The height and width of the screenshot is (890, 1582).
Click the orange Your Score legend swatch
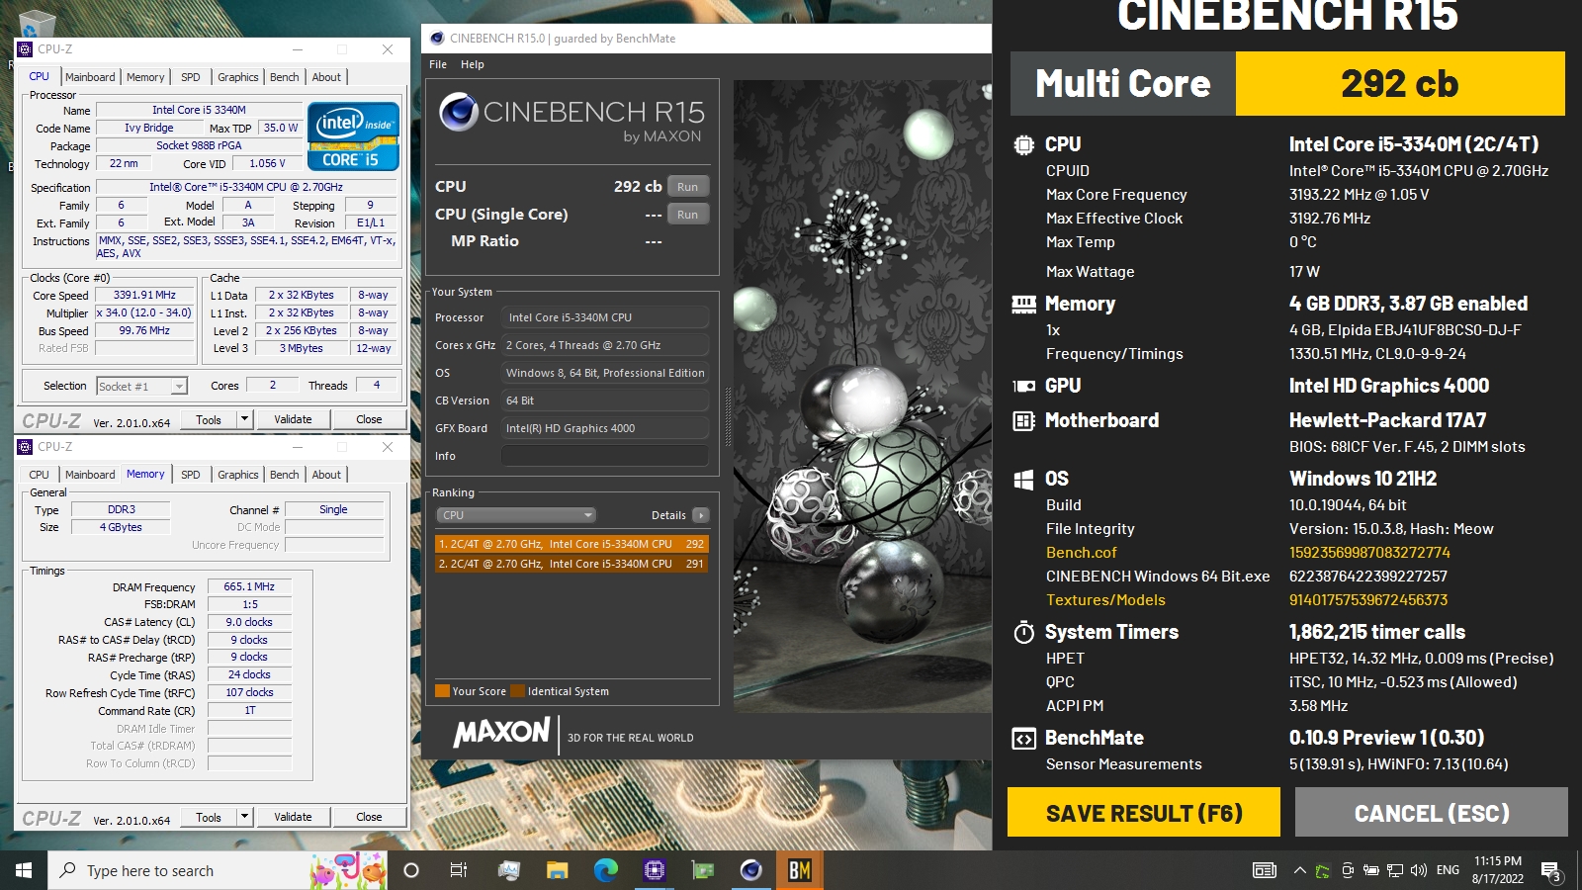(442, 691)
